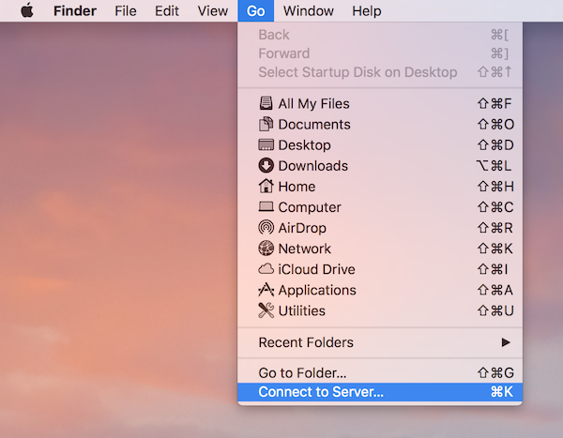The image size is (563, 438).
Task: Click the Documents folder icon
Action: [266, 124]
